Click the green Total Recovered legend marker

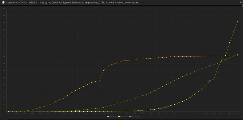click(x=130, y=116)
